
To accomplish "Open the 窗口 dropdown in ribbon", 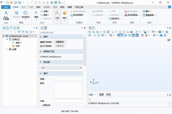I will tap(147, 11).
